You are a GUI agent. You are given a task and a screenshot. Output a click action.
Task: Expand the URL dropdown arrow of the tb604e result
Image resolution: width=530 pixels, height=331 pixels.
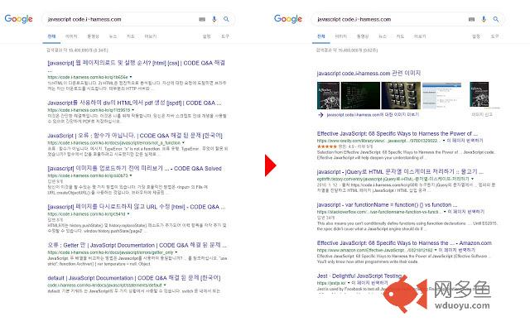pyautogui.click(x=131, y=77)
